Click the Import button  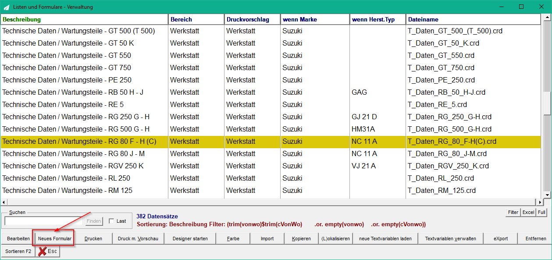pyautogui.click(x=267, y=239)
